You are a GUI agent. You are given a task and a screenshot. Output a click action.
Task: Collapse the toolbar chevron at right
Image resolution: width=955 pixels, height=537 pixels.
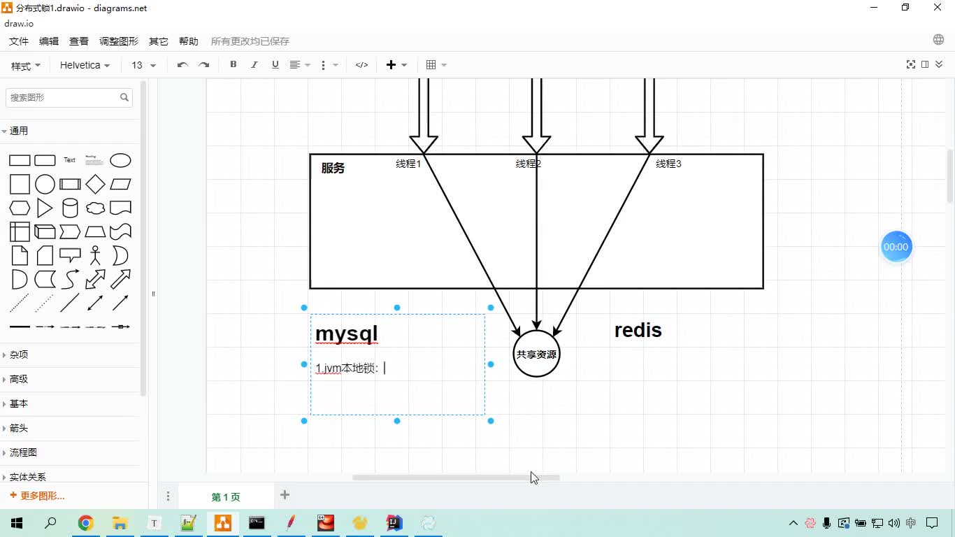pos(939,64)
